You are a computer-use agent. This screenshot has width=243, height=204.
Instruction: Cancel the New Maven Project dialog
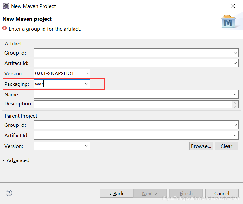tap(222, 193)
